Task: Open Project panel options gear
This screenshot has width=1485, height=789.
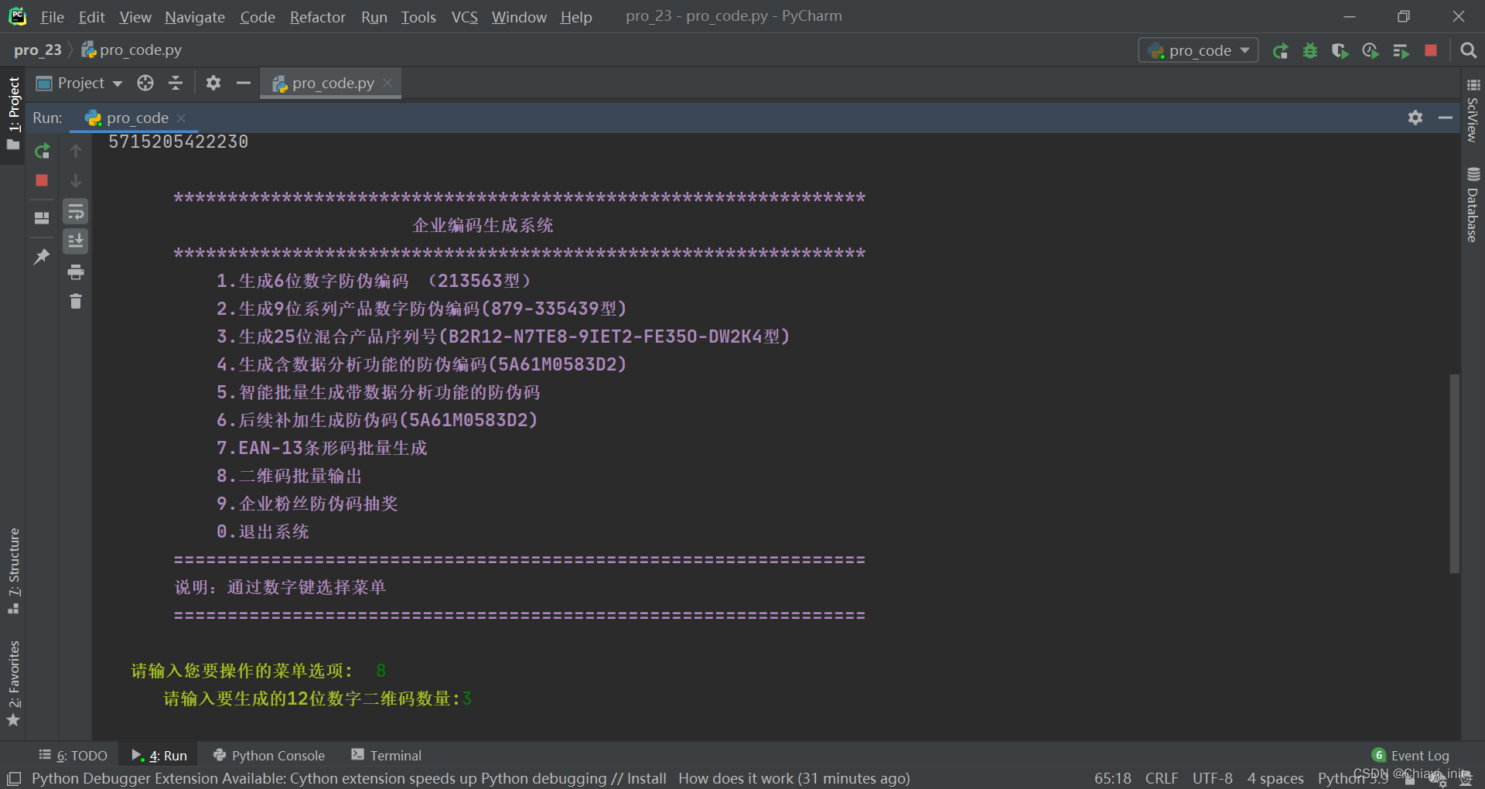Action: click(x=213, y=83)
